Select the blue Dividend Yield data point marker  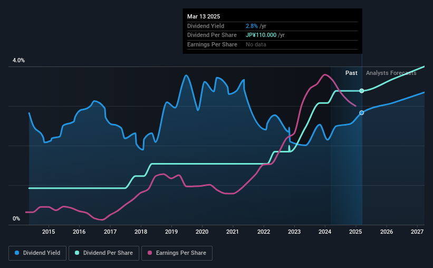362,113
